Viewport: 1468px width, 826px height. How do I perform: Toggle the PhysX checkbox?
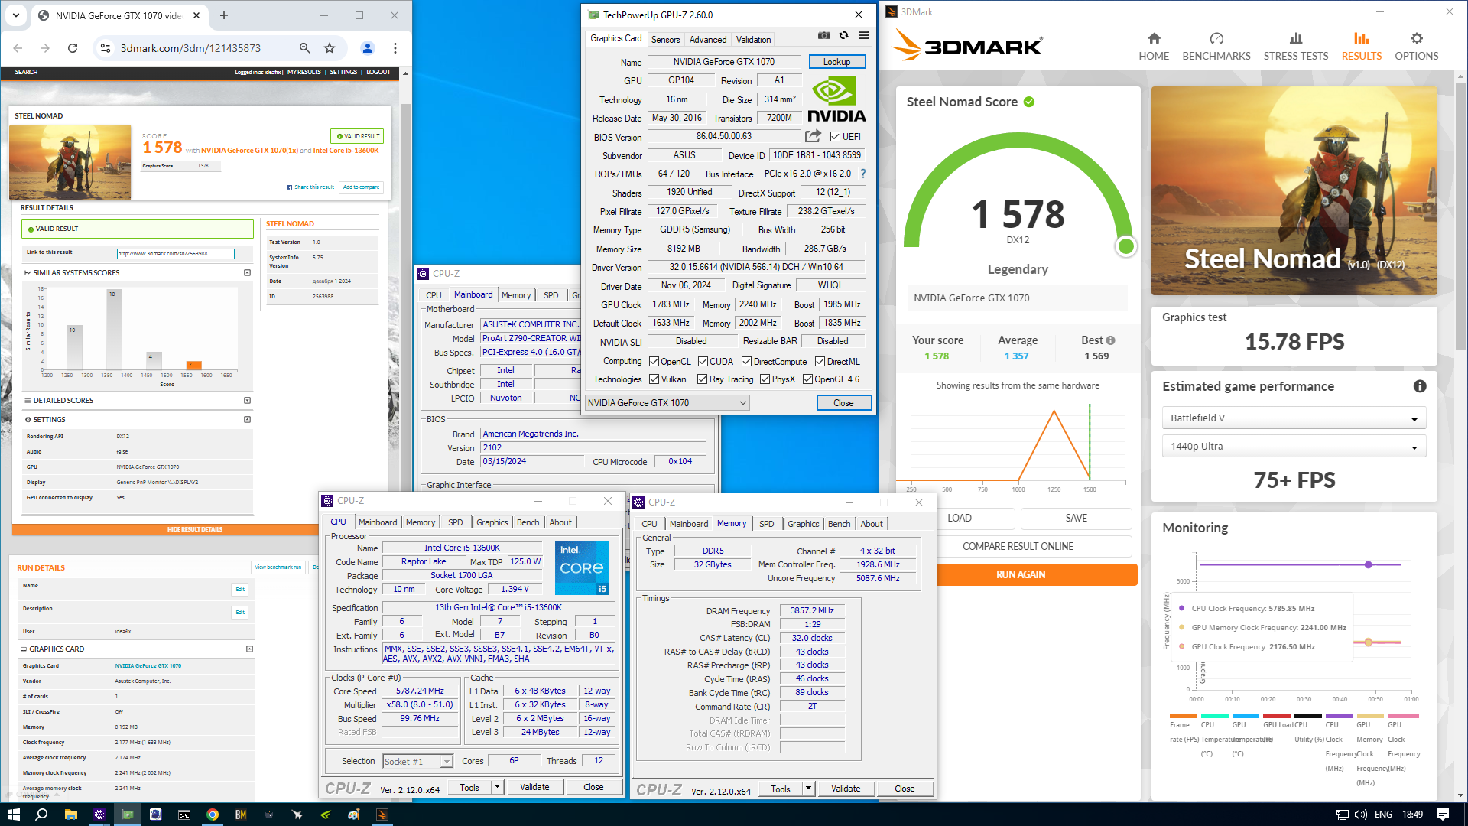765,379
